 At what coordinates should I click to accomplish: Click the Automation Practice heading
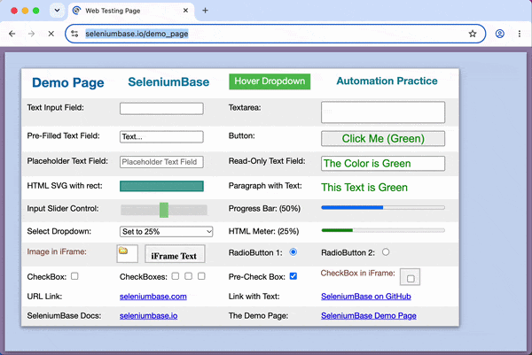[387, 81]
